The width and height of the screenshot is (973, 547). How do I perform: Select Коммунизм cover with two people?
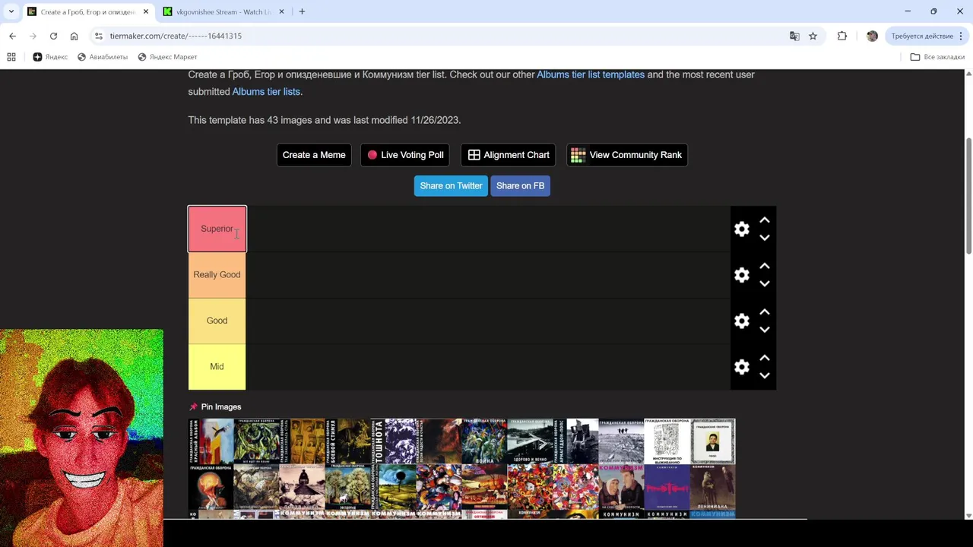pyautogui.click(x=621, y=487)
